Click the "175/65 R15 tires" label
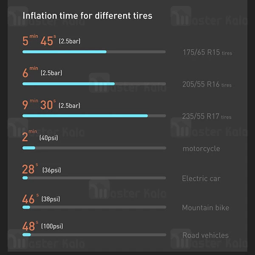 (x=207, y=53)
